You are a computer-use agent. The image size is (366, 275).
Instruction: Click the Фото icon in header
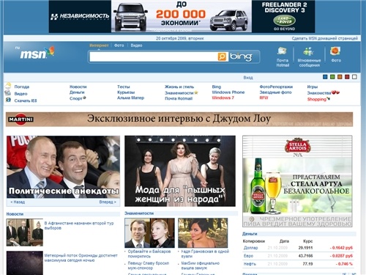point(335,51)
